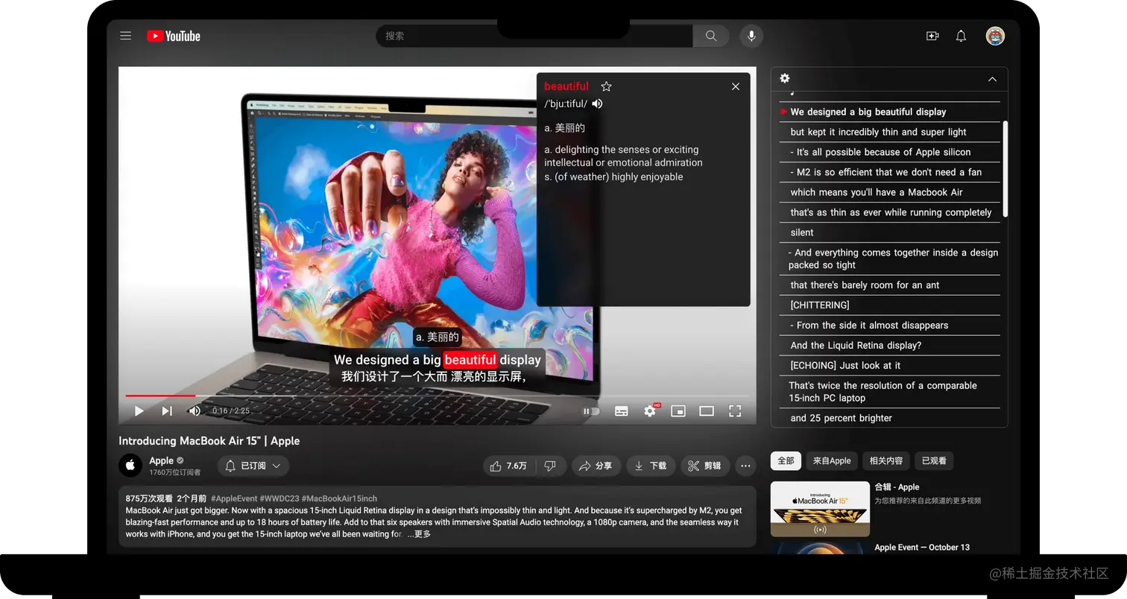Share the video via 分享 button
Image resolution: width=1127 pixels, height=599 pixels.
pos(596,466)
